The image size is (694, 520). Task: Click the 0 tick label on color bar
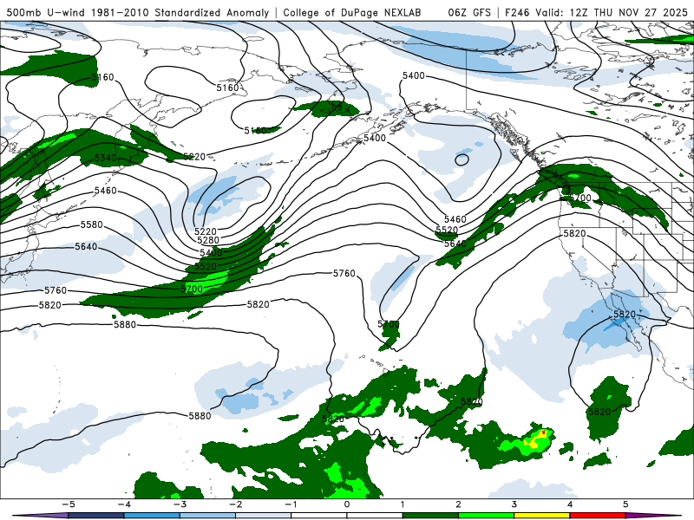(346, 504)
